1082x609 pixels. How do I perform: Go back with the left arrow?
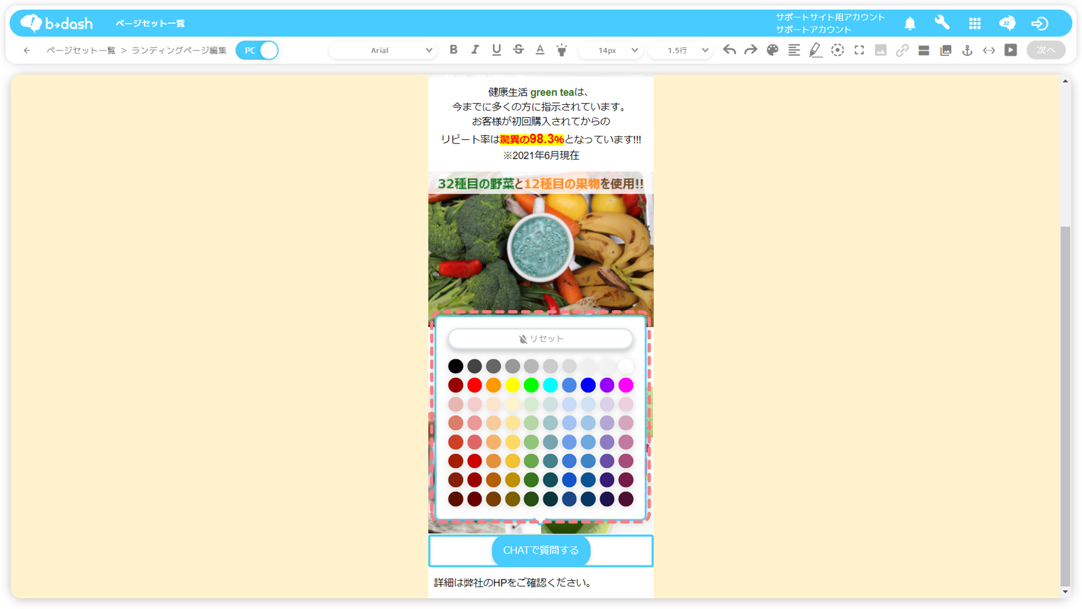pos(27,50)
